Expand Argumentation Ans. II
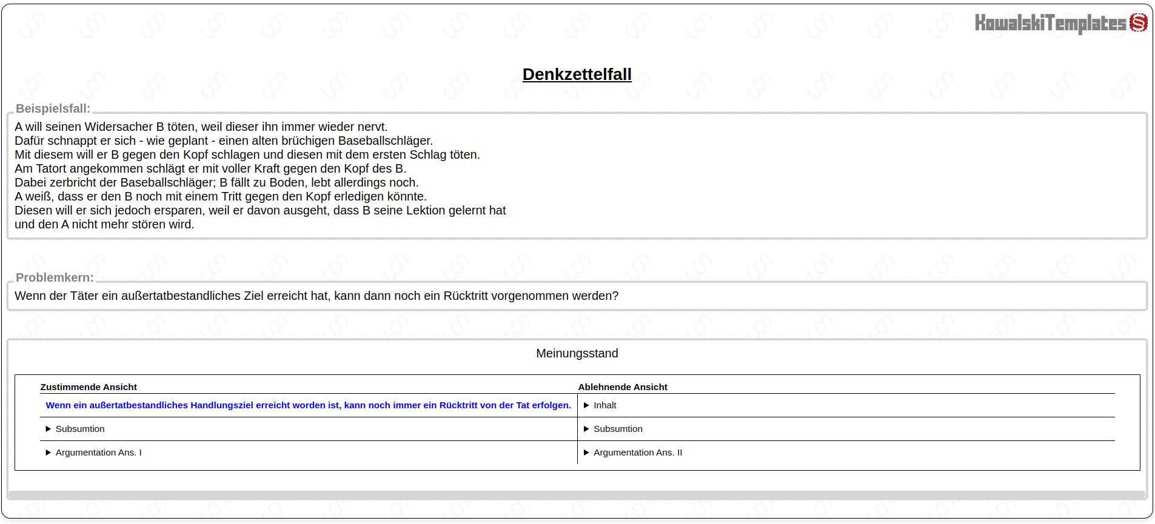This screenshot has width=1155, height=524. [632, 453]
